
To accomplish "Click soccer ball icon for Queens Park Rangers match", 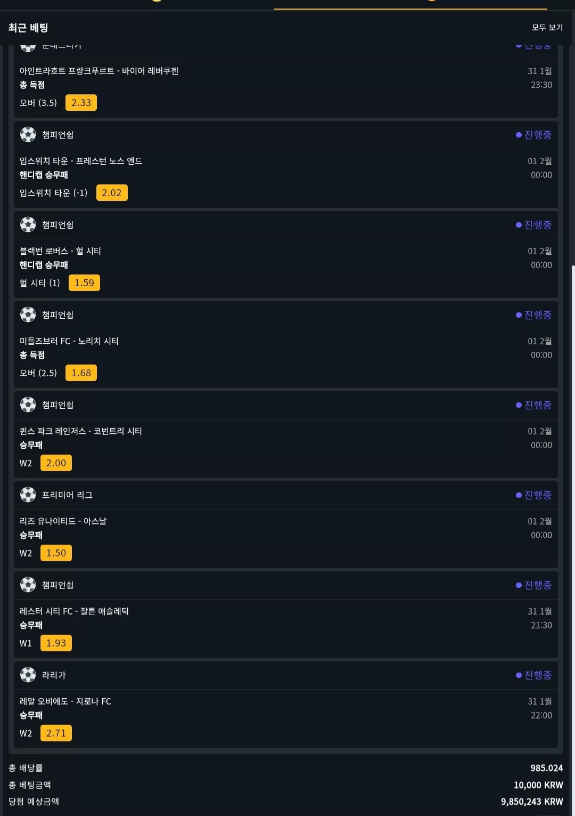I will [x=28, y=405].
